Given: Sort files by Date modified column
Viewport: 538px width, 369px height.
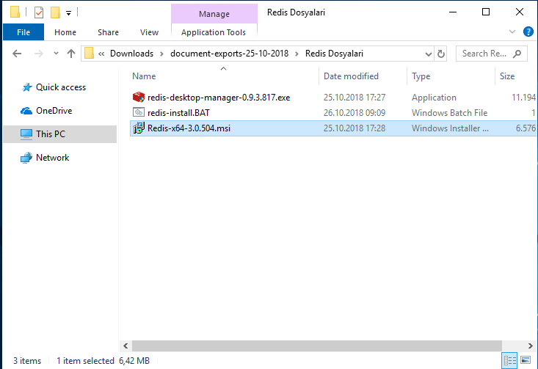Looking at the screenshot, I should click(352, 76).
